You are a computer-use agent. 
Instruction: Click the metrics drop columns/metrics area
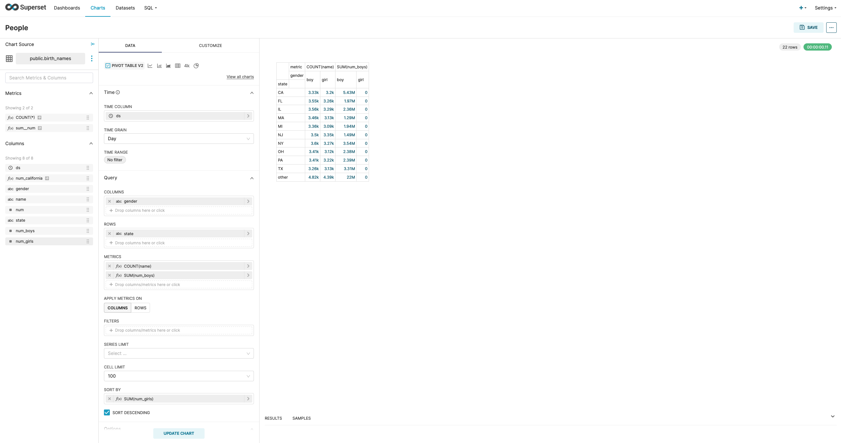tap(179, 285)
